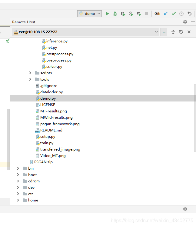
Task: Select MWild-results.png image file
Action: point(54,118)
